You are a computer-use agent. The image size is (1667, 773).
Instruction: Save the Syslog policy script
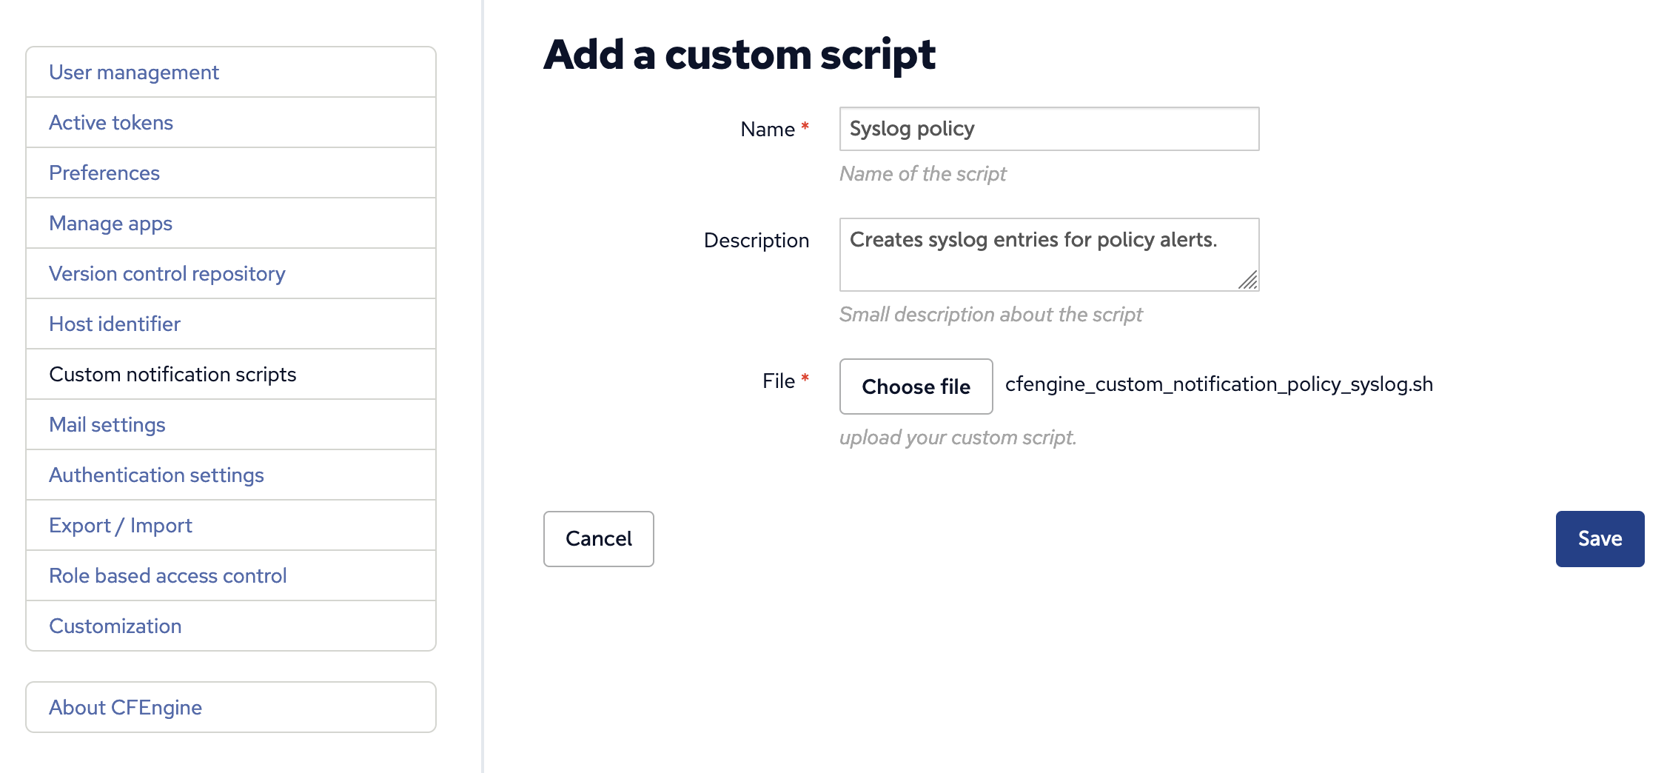(1600, 538)
